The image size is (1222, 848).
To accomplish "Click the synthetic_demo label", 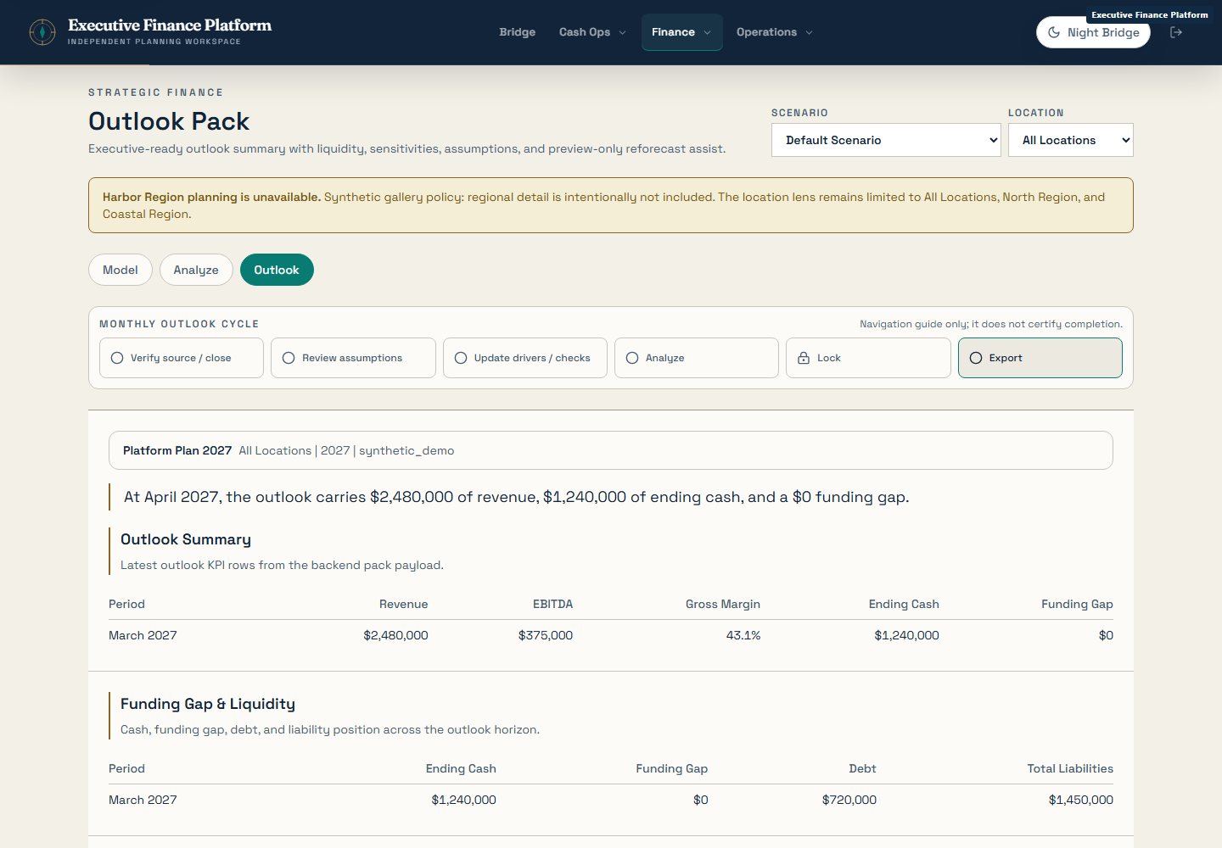I will pos(406,450).
